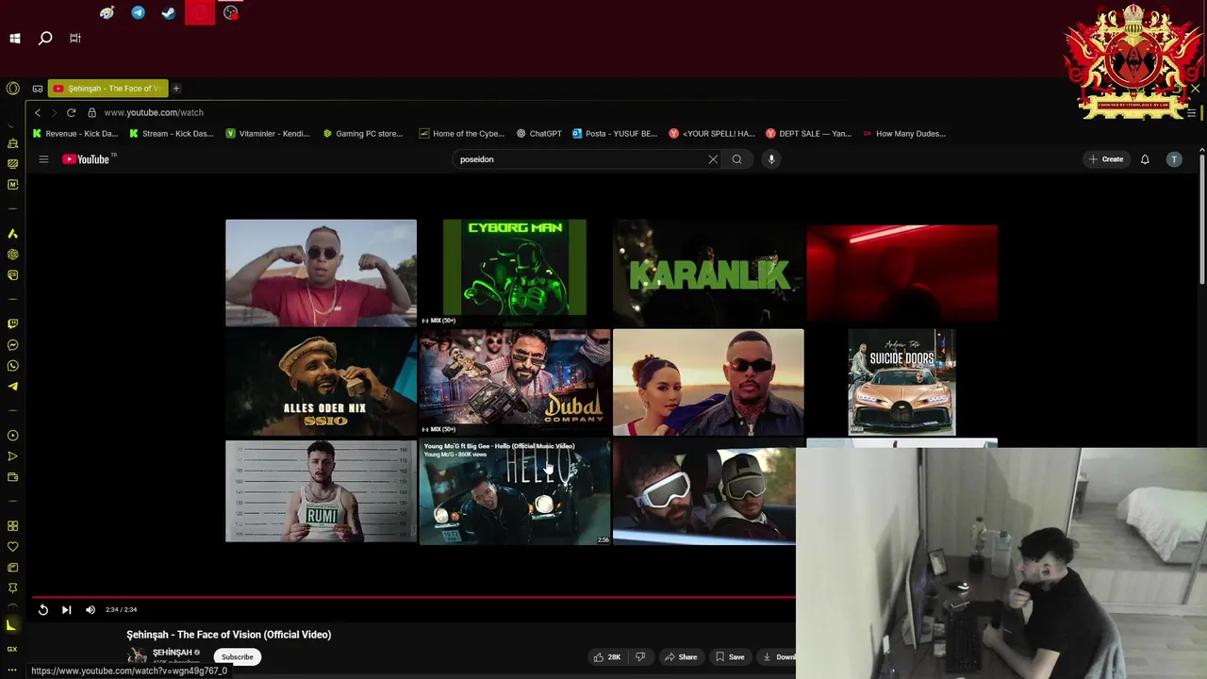Switch to the Şehinşah YouTube tab
The width and height of the screenshot is (1207, 679).
click(107, 89)
